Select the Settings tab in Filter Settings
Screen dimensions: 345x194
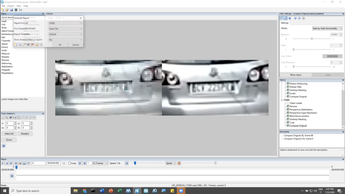click(x=284, y=23)
